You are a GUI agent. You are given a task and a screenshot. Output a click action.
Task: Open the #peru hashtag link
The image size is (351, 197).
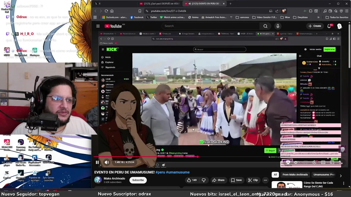[160, 172]
